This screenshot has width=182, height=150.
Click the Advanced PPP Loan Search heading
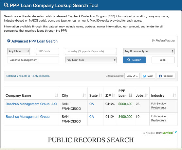tap(34, 41)
